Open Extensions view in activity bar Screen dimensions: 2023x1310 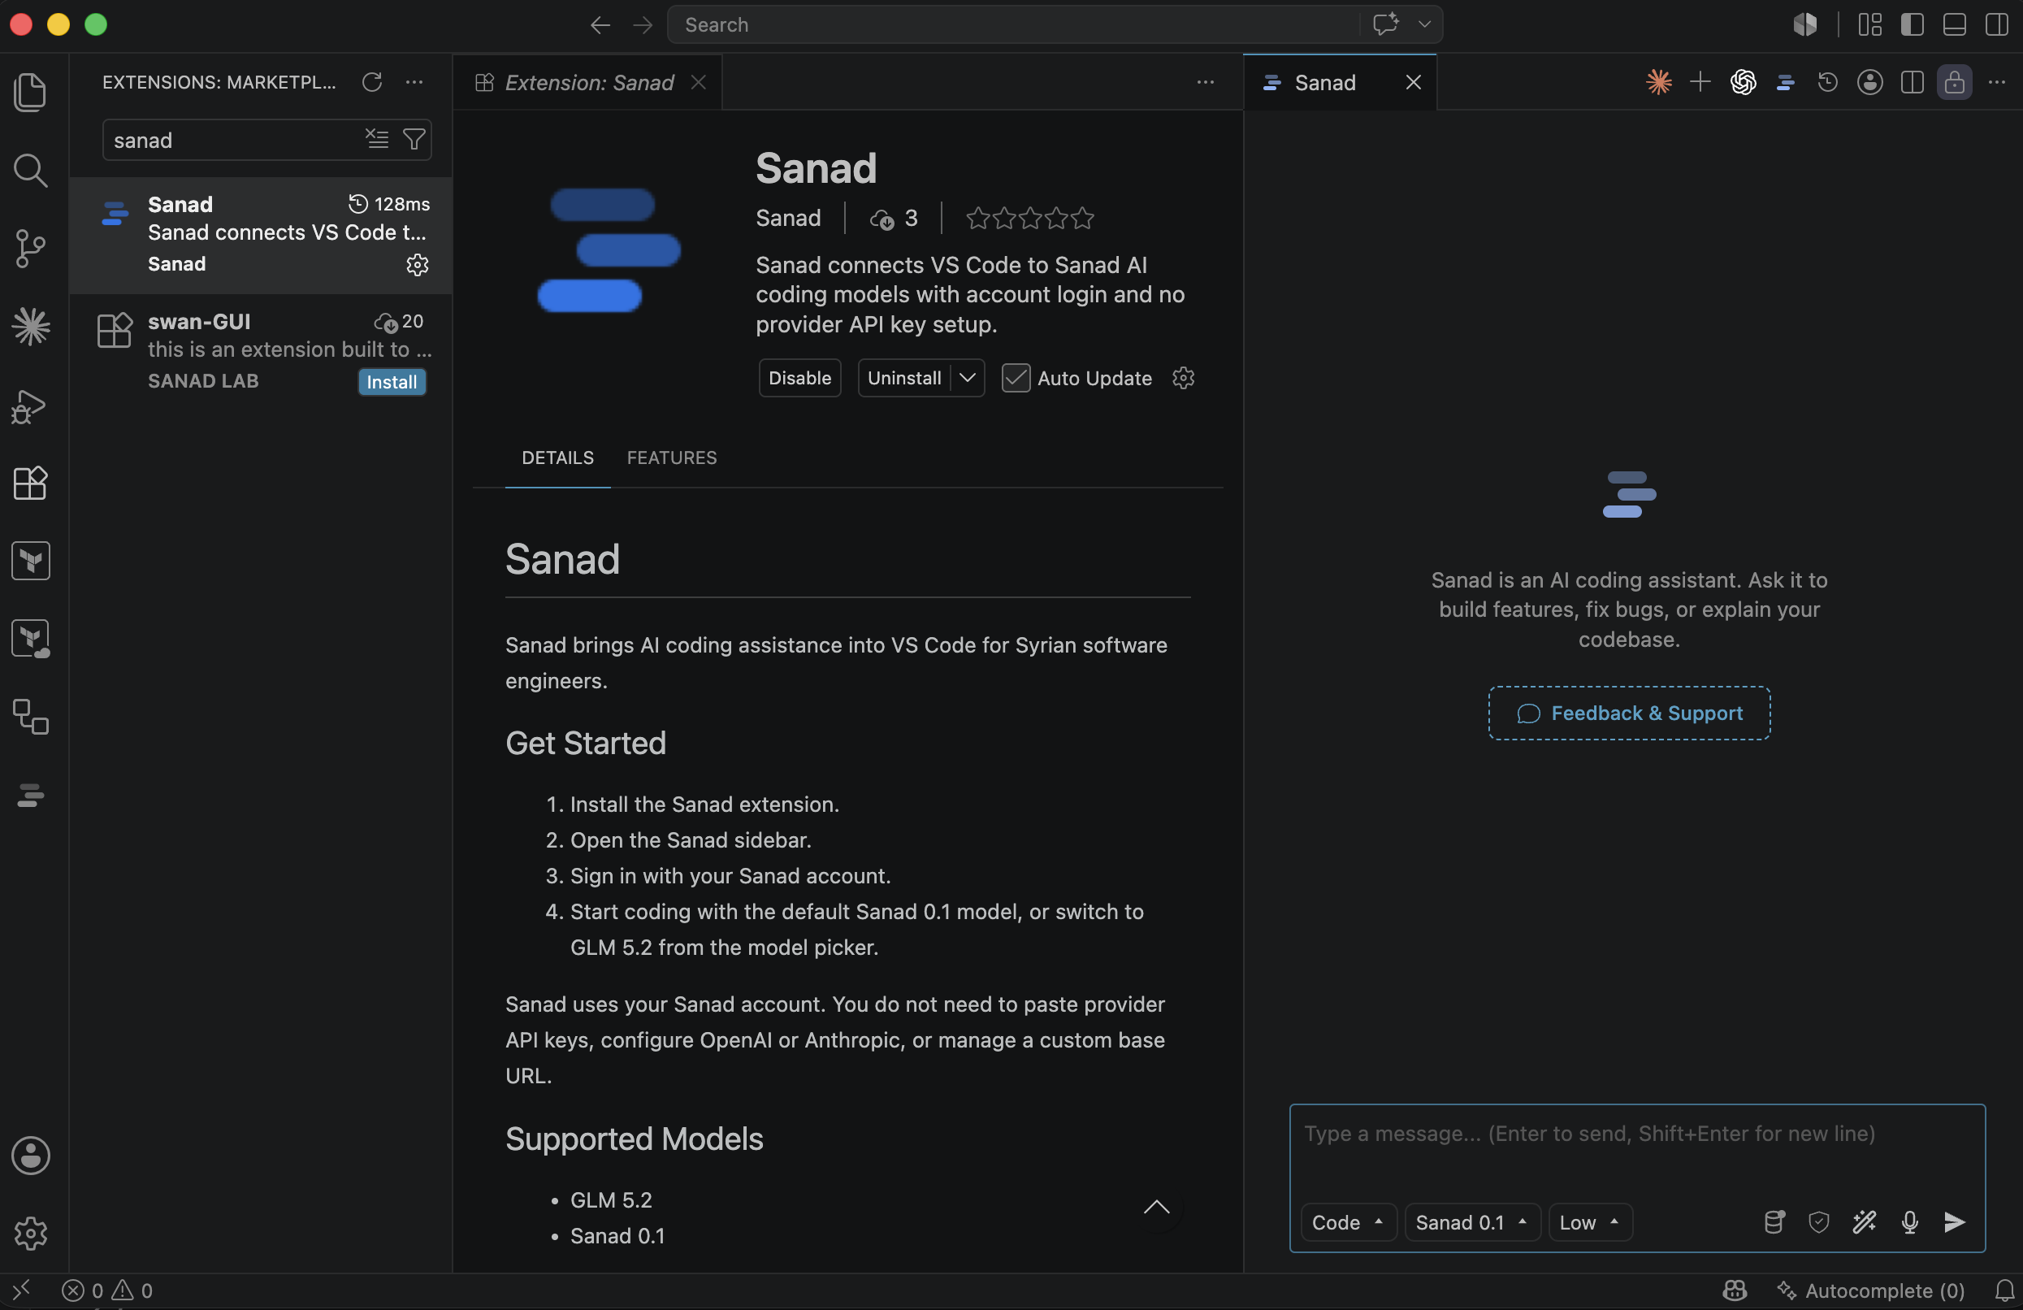pyautogui.click(x=31, y=483)
